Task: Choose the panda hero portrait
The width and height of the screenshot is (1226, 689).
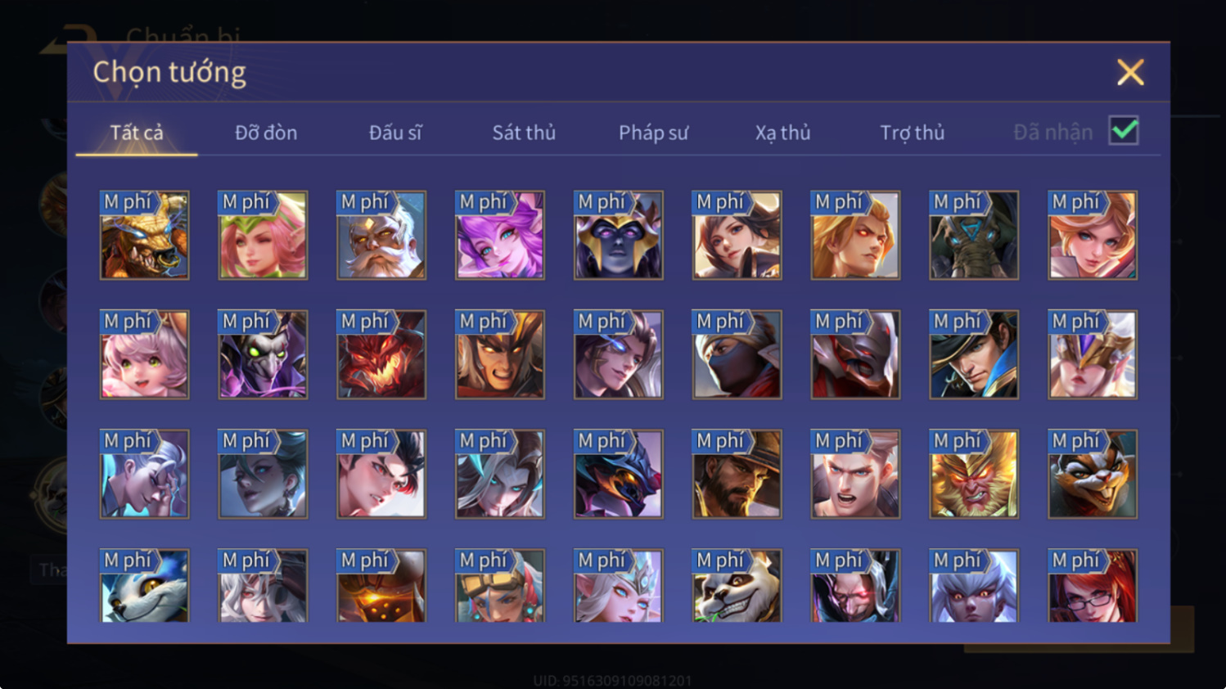Action: [x=737, y=586]
